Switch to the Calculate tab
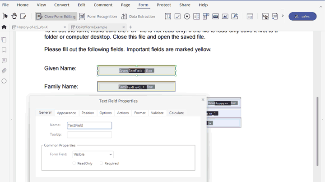Image resolution: width=325 pixels, height=182 pixels. (176, 113)
